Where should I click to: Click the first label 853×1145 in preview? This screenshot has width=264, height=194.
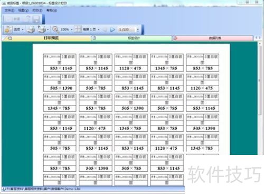point(60,63)
